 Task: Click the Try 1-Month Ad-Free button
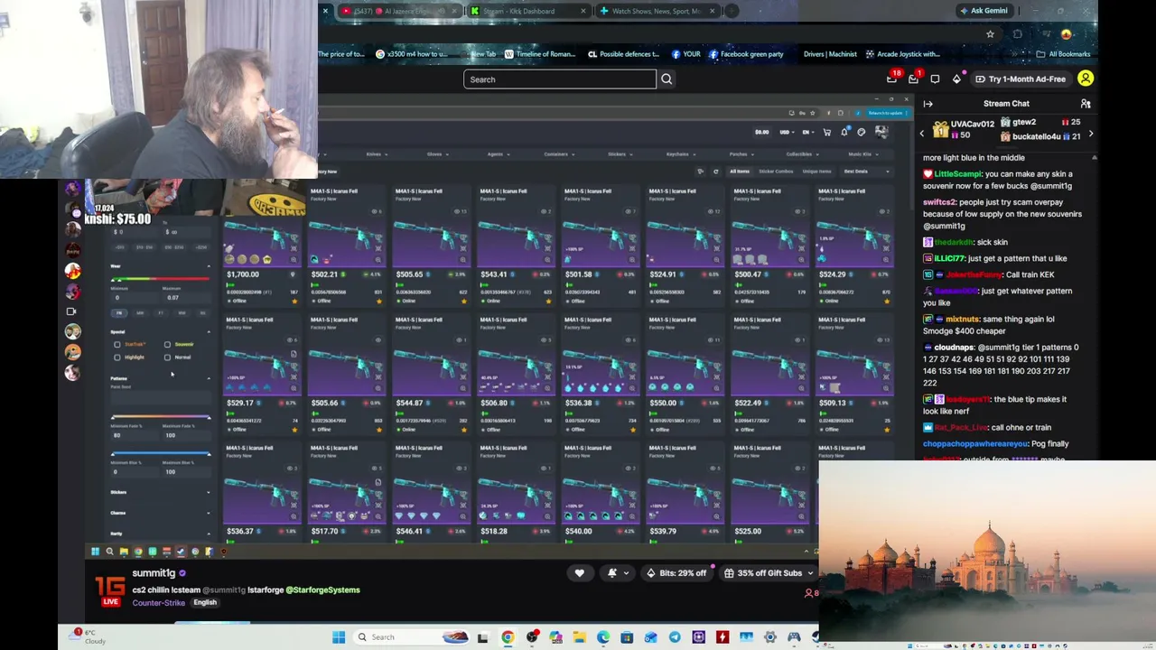(x=1021, y=79)
